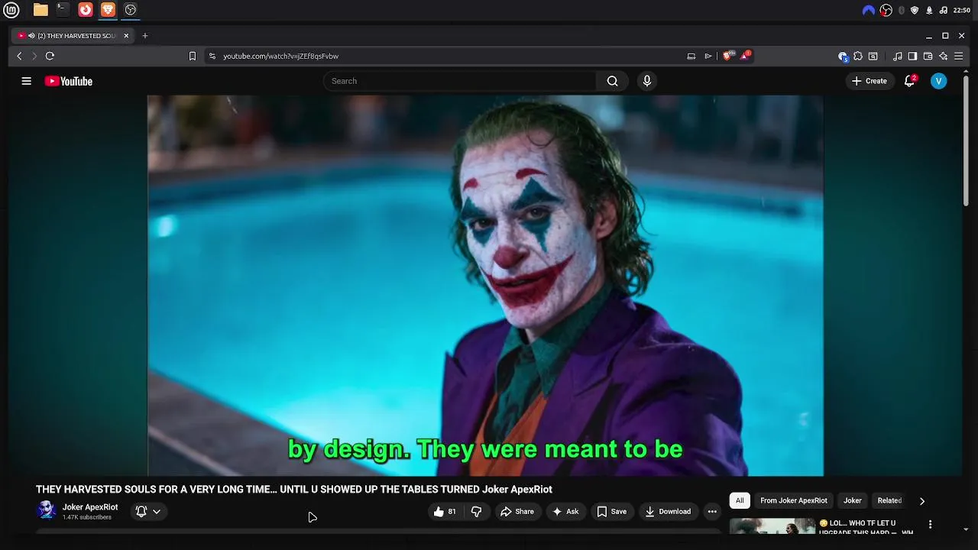Download the video
Image resolution: width=978 pixels, height=550 pixels.
(668, 512)
